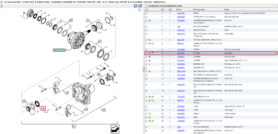
Task: Click the blue arrow on ref 11 CARRIER
Action: coord(150,57)
